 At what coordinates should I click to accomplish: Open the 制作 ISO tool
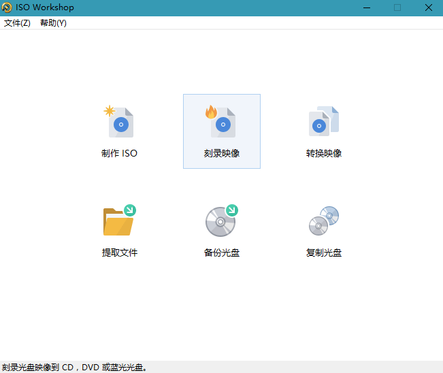(120, 131)
